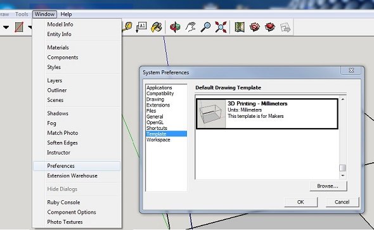Select the Tape Measure tool icon
Image resolution: width=374 pixels, height=230 pixels.
127,27
